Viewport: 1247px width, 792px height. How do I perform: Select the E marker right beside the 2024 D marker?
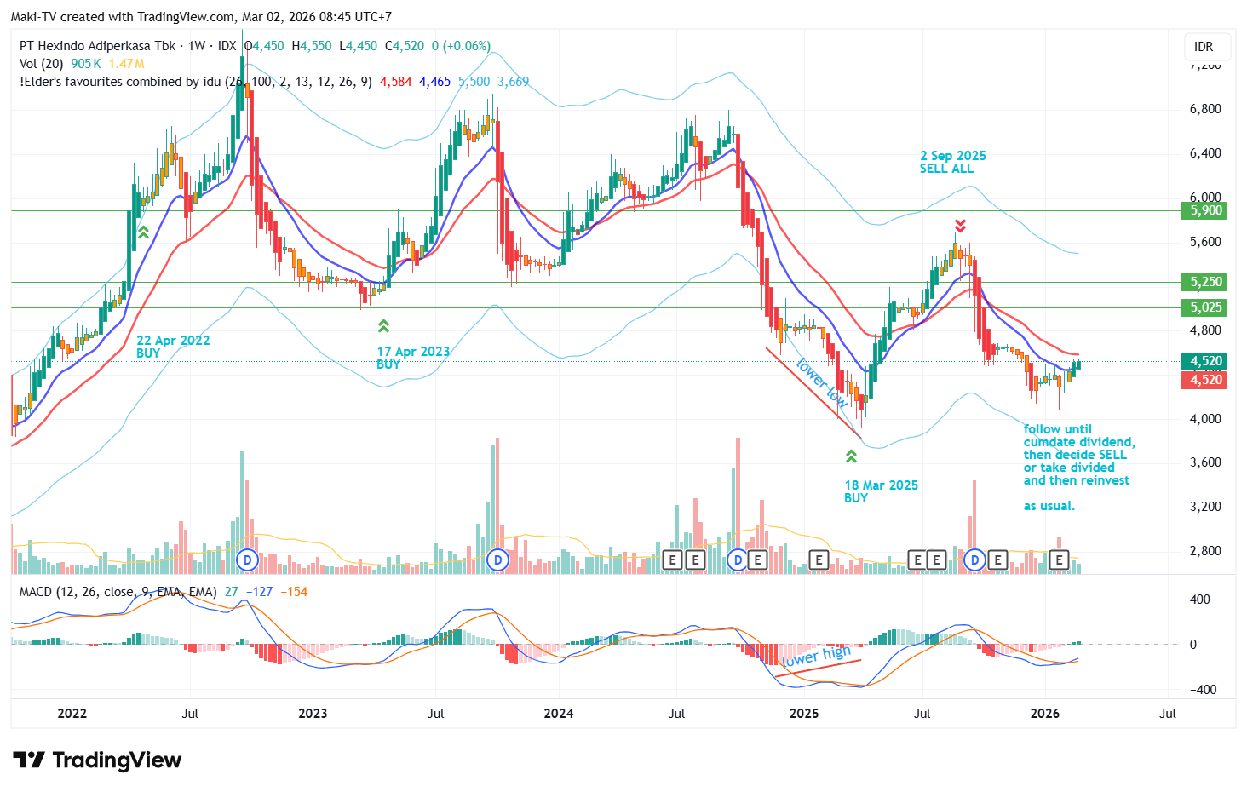(x=756, y=560)
